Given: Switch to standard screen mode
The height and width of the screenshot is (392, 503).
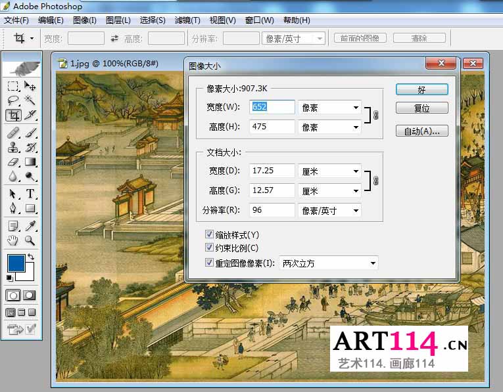Looking at the screenshot, I should point(11,313).
